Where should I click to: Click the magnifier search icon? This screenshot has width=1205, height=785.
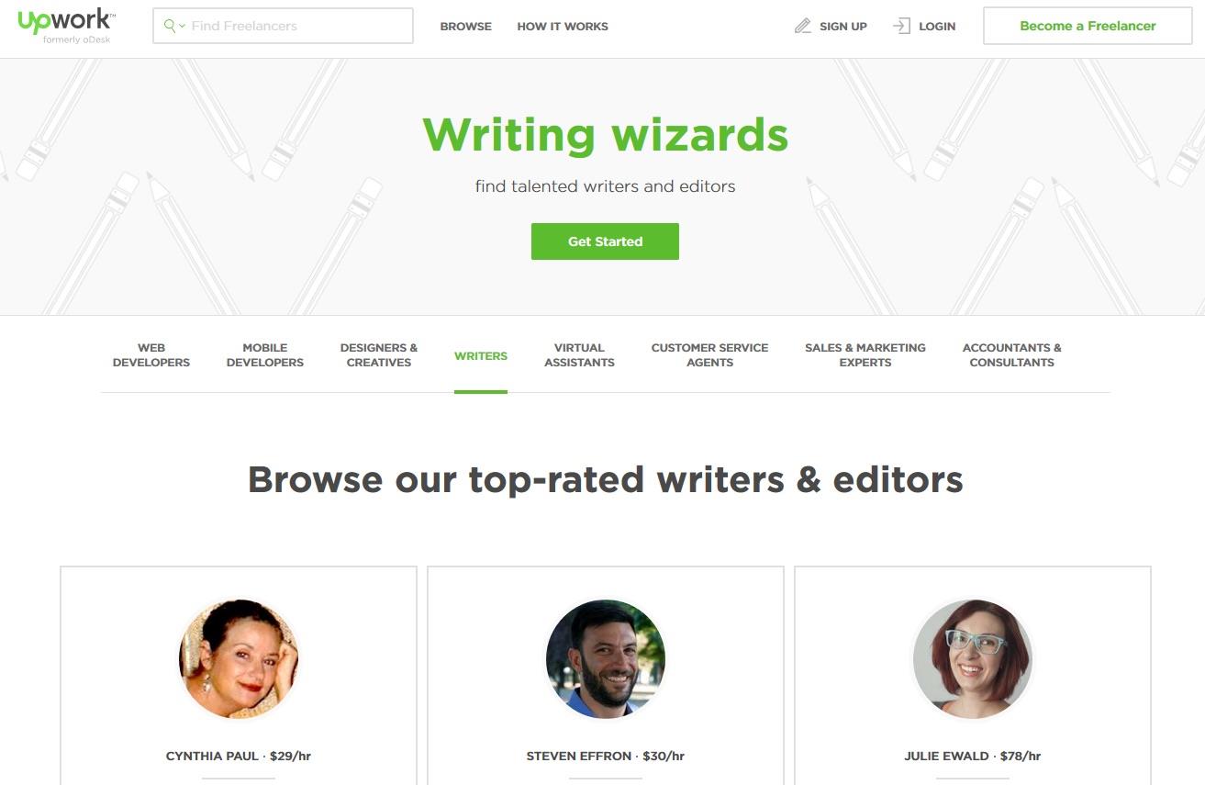pyautogui.click(x=170, y=26)
